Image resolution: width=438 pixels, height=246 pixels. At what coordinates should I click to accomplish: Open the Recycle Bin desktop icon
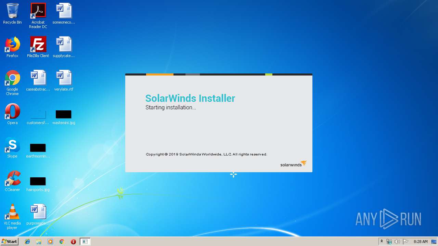click(12, 14)
